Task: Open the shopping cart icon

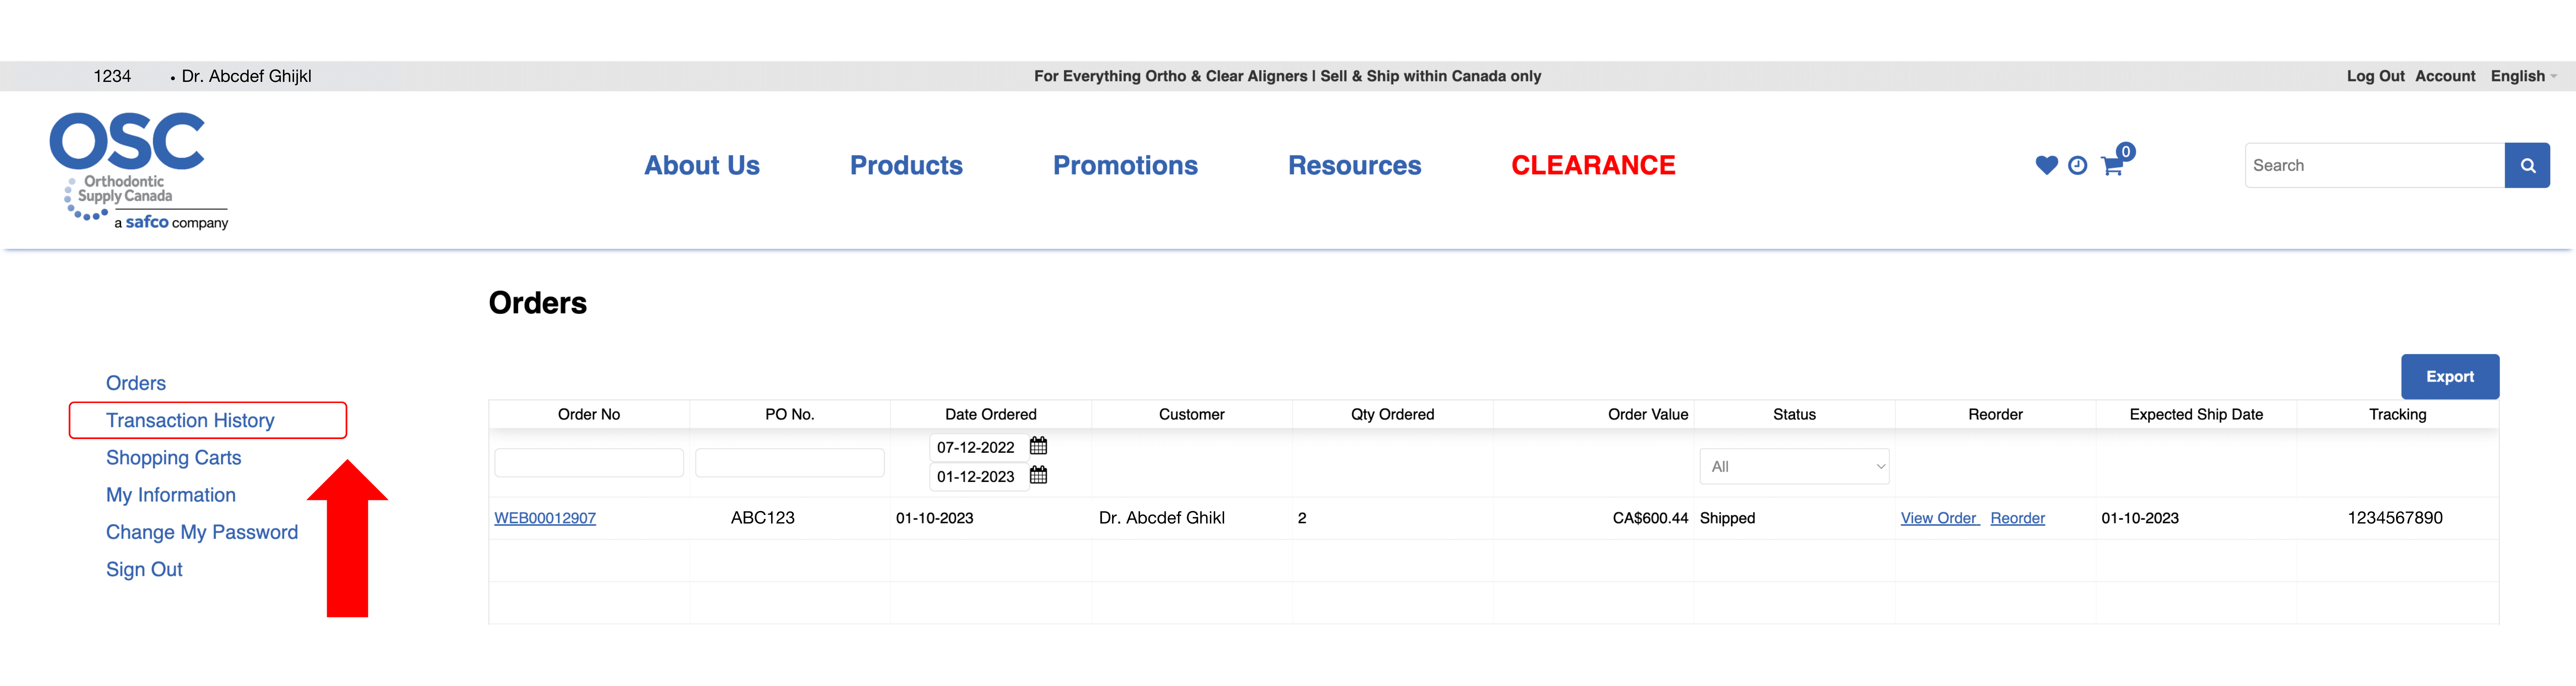Action: [x=2111, y=166]
